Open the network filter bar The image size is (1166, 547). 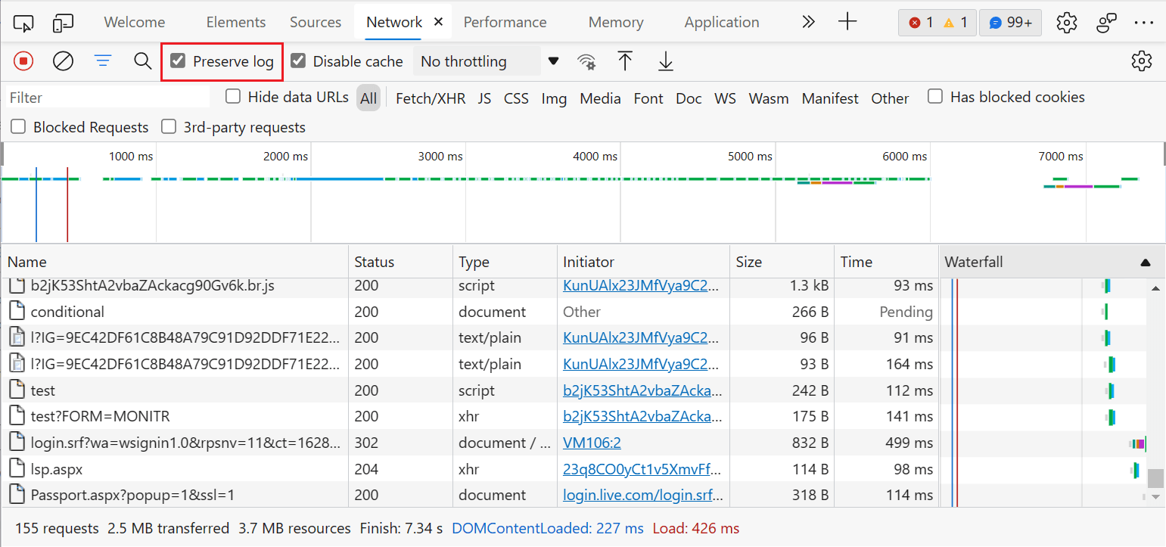(x=103, y=61)
